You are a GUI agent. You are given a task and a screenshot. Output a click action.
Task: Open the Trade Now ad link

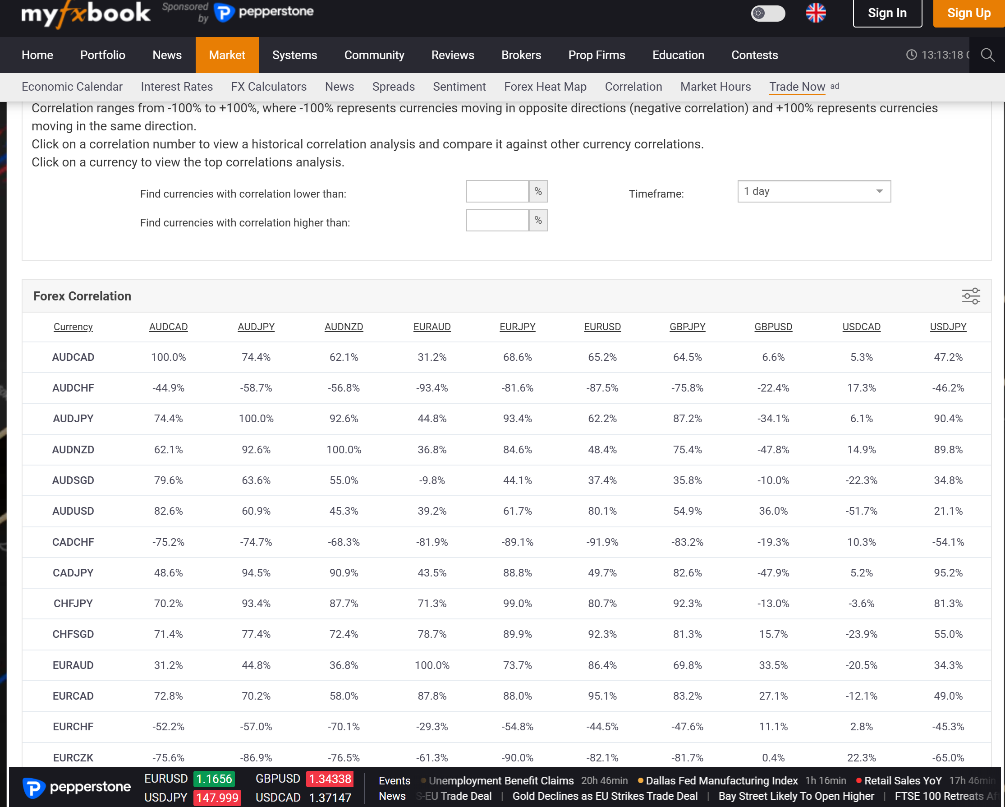point(797,87)
